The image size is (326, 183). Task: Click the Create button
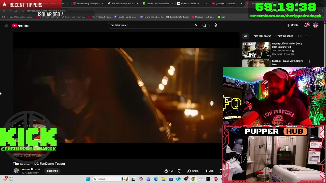[292, 25]
